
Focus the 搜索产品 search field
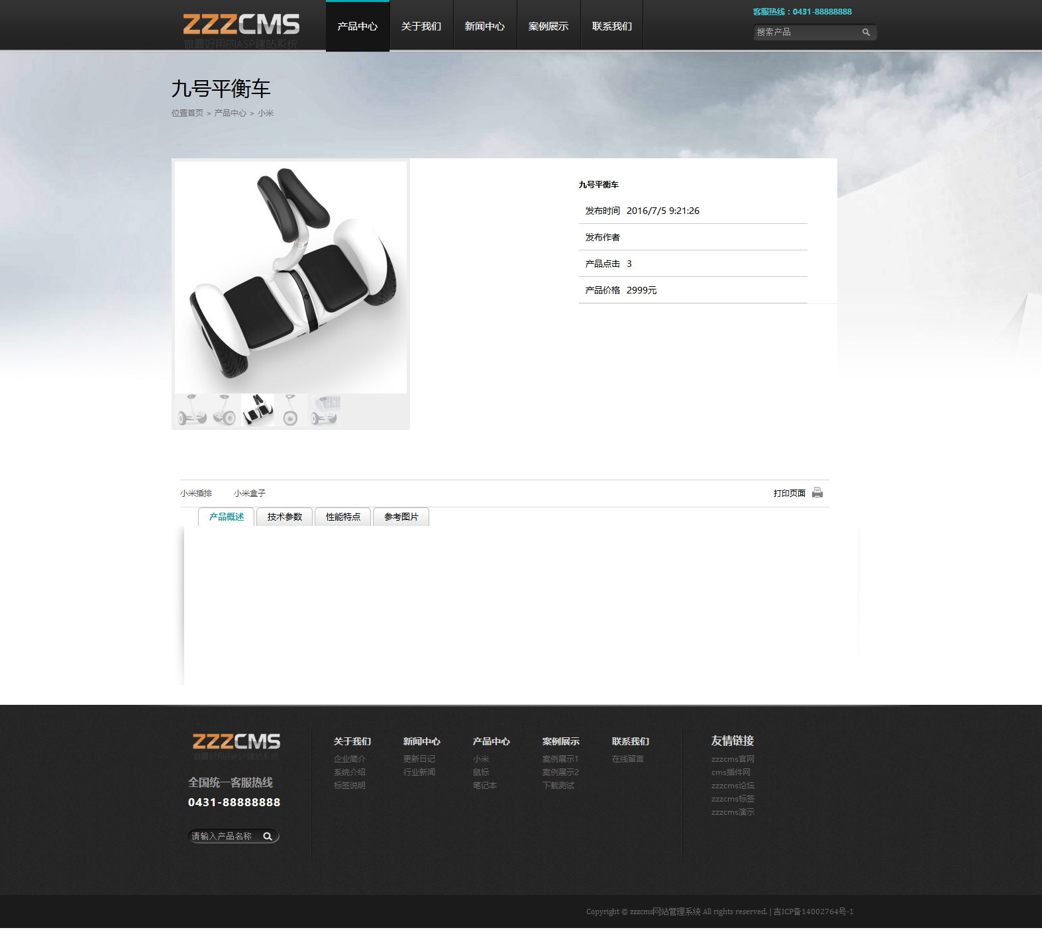pyautogui.click(x=807, y=32)
